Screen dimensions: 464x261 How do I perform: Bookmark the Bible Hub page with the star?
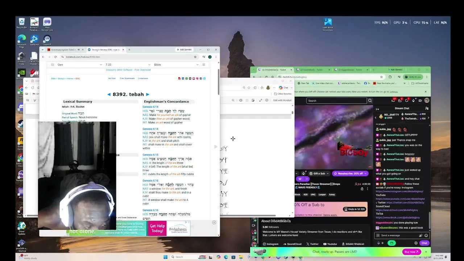tap(195, 57)
